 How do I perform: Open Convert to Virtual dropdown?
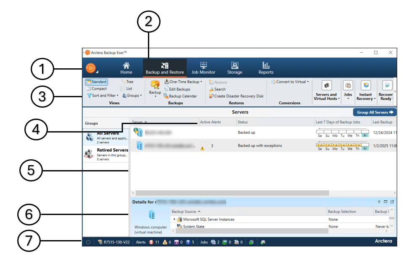(290, 82)
